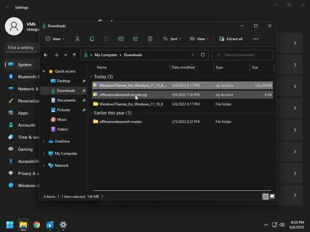The width and height of the screenshot is (310, 232).
Task: Click the Rename icon in toolbar
Action: click(121, 39)
